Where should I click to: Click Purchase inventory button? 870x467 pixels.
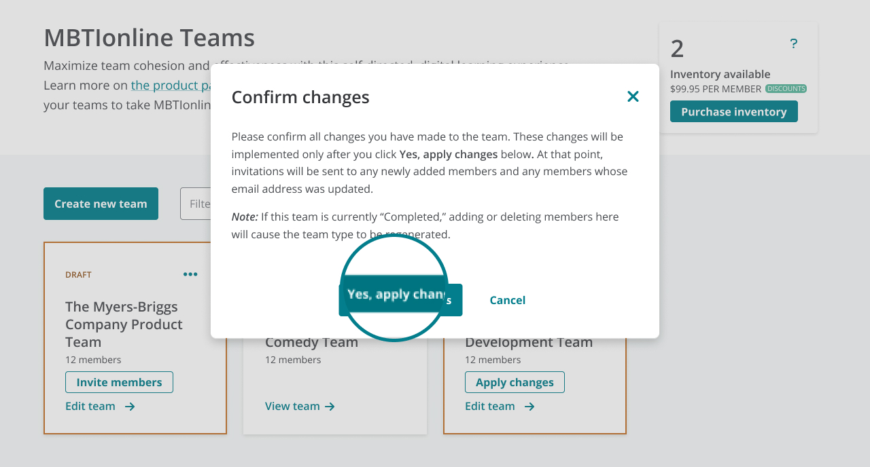[734, 111]
